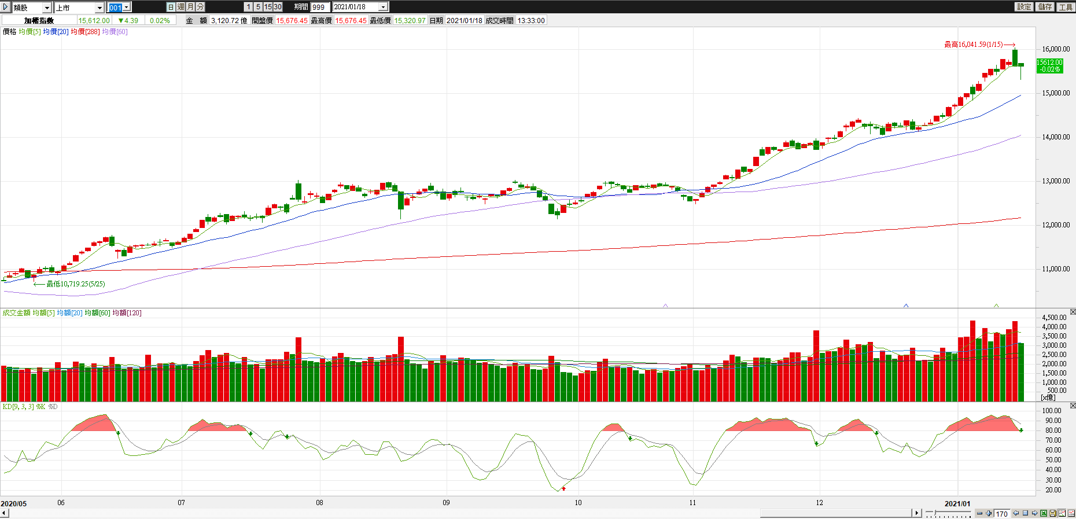This screenshot has height=519, width=1076.
Task: Click the red KD buy arrow near October
Action: click(564, 489)
